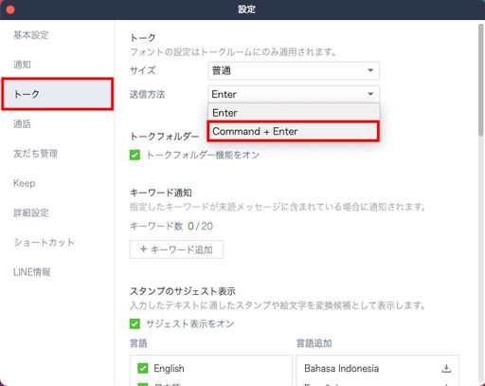Click the arrow on the 送信方法 dropdown
Screen dimensions: 485x386
coord(370,94)
